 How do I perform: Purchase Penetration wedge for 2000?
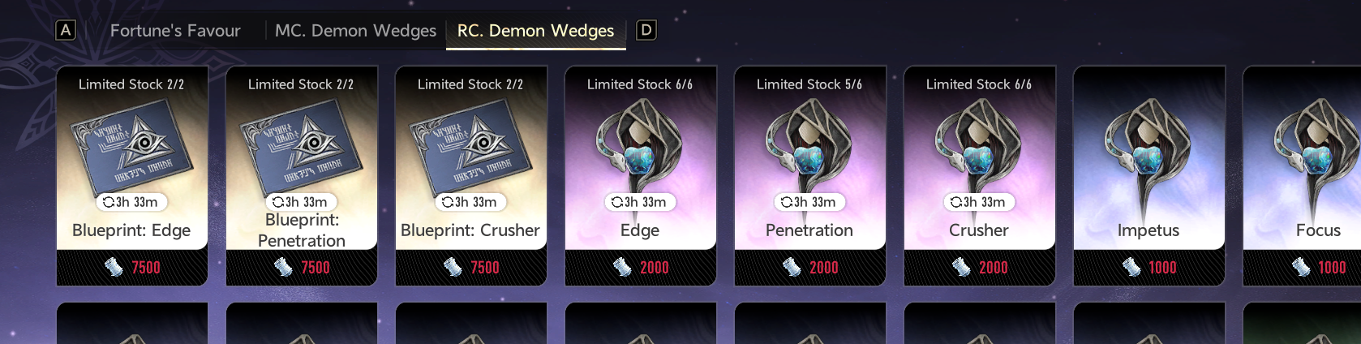[x=810, y=267]
